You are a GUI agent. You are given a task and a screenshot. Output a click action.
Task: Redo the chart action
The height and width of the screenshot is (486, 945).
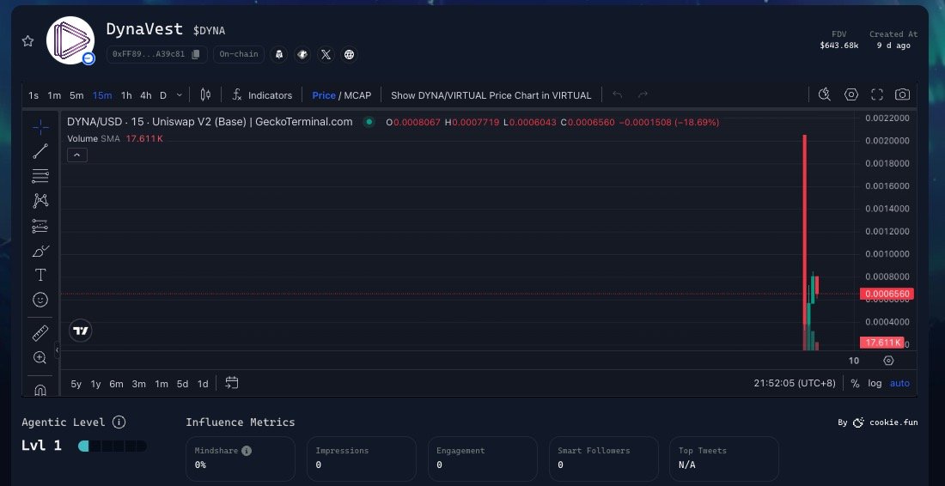(643, 94)
